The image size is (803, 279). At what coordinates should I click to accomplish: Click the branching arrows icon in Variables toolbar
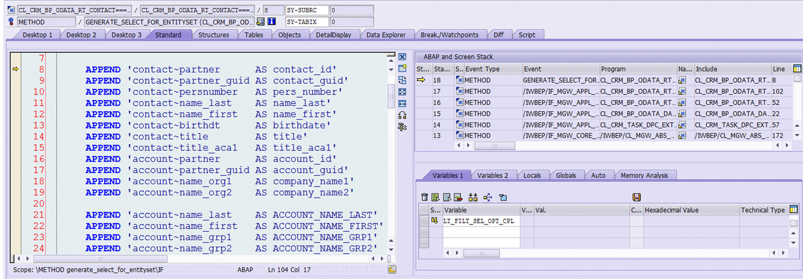click(x=488, y=197)
